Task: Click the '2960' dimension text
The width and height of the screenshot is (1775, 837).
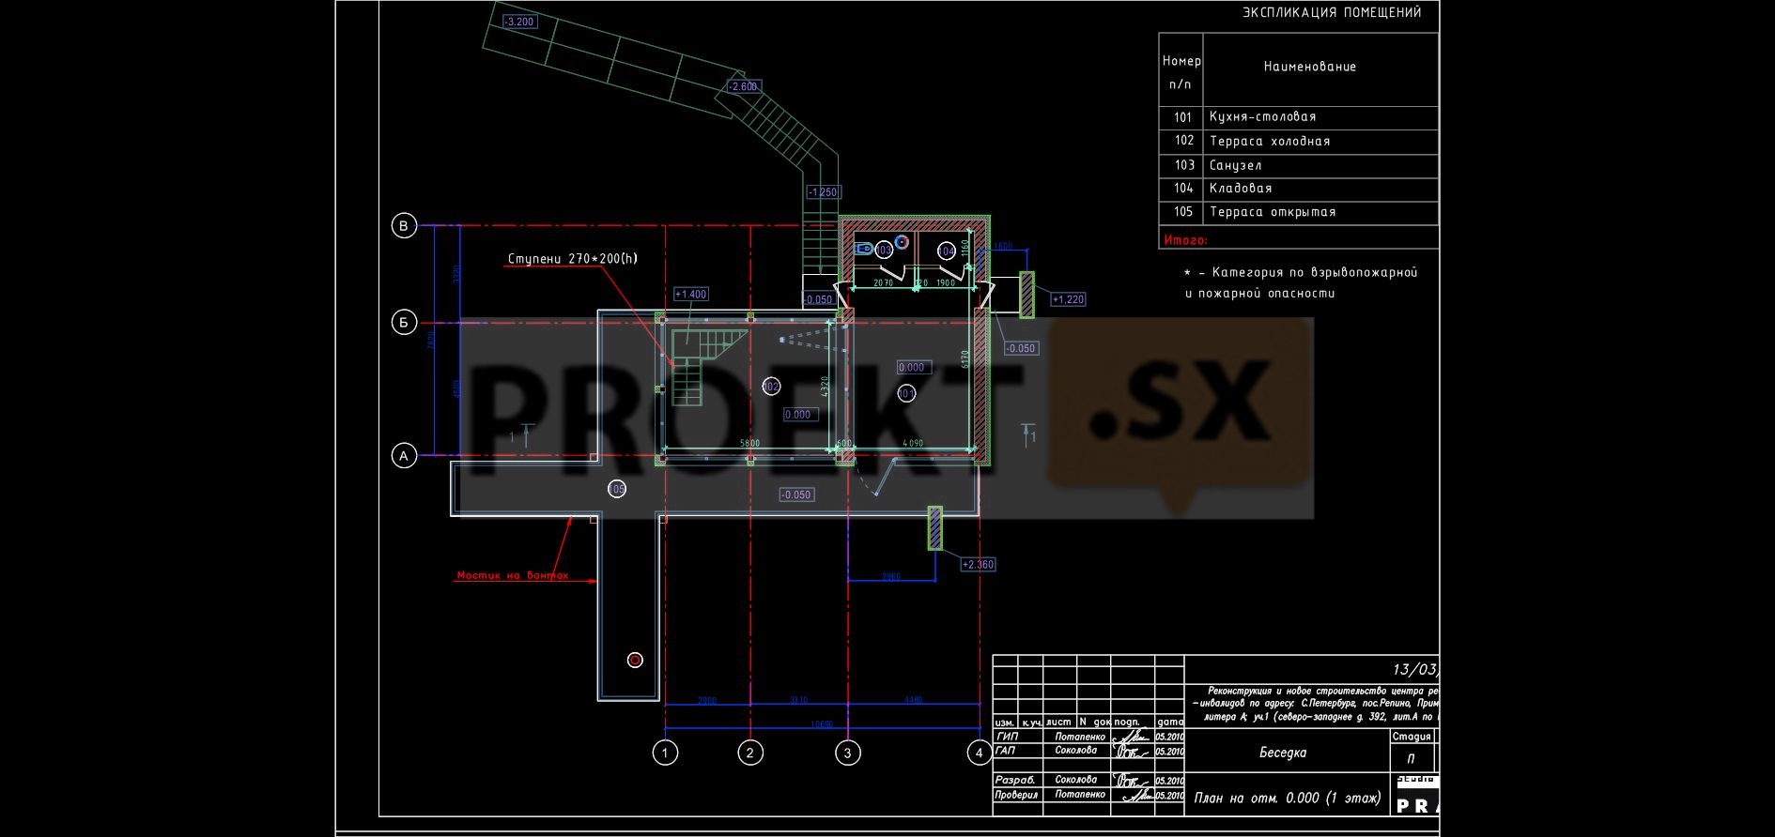Action: click(x=891, y=576)
